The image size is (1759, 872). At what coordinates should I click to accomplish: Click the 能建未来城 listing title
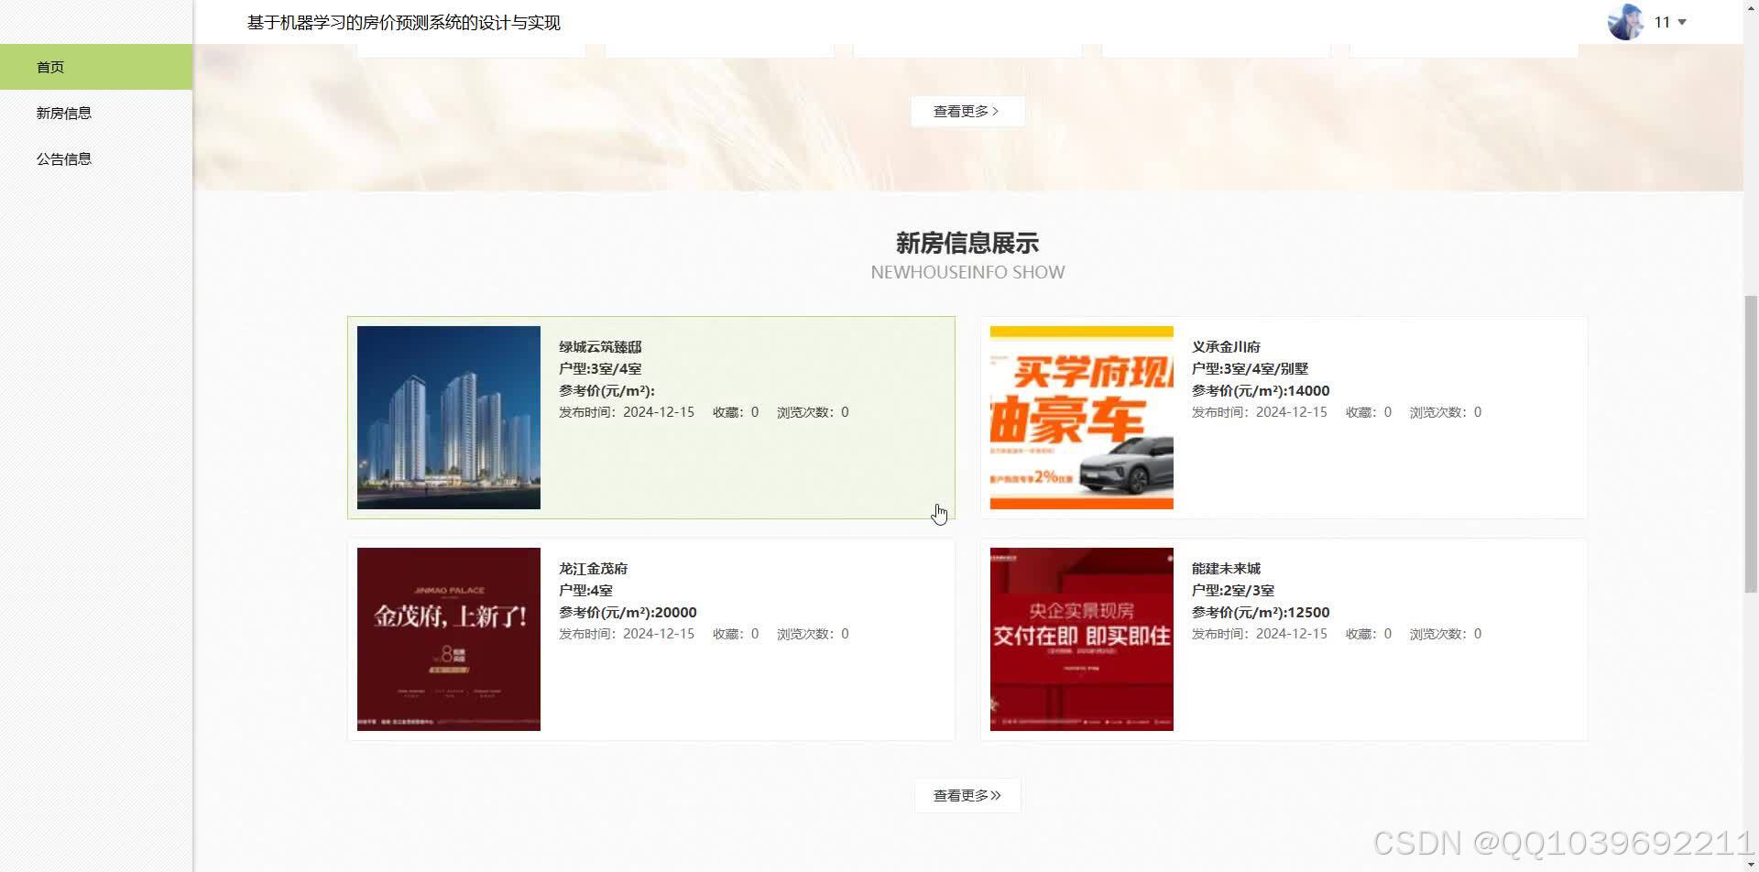tap(1226, 569)
